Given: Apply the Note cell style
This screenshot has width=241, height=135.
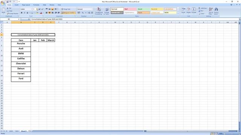Looking at the screenshot, I should (x=170, y=12).
